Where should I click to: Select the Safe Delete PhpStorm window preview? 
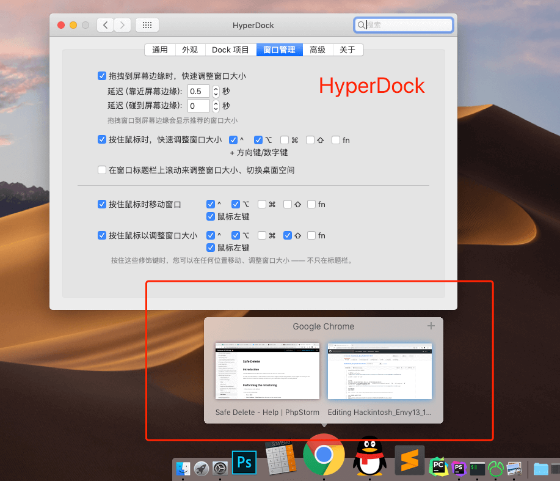(x=267, y=371)
